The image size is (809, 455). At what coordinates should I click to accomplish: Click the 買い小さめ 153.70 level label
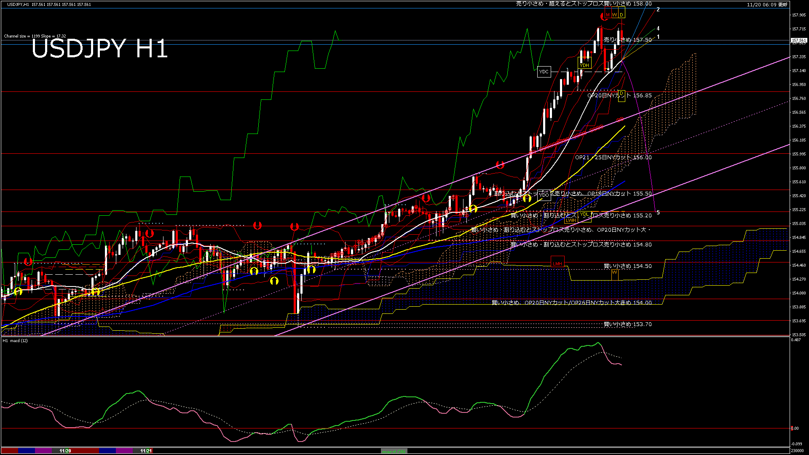click(627, 324)
